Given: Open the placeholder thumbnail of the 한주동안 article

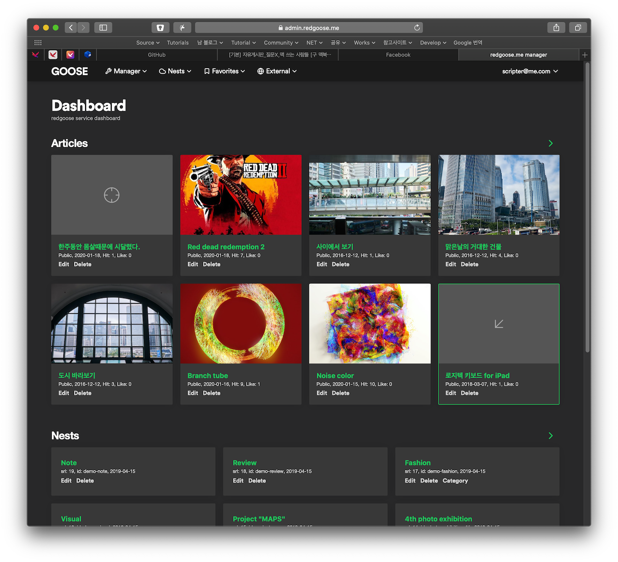Looking at the screenshot, I should 112,195.
